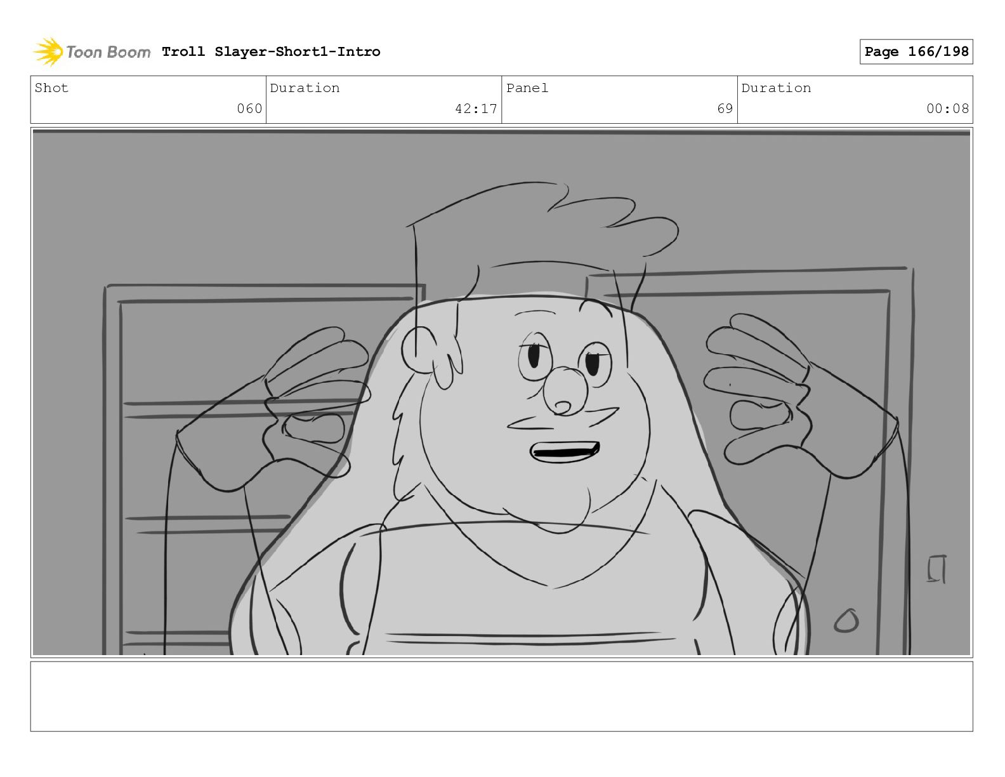Image resolution: width=1005 pixels, height=777 pixels.
Task: Click the 'Shot' header label
Action: [51, 88]
